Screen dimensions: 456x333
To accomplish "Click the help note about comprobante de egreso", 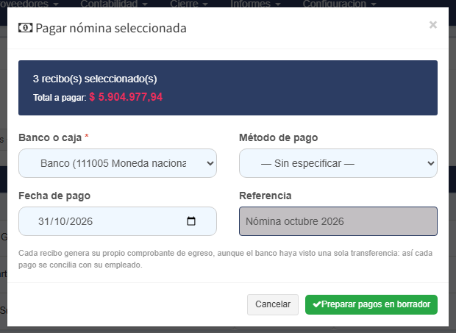I will pos(225,259).
